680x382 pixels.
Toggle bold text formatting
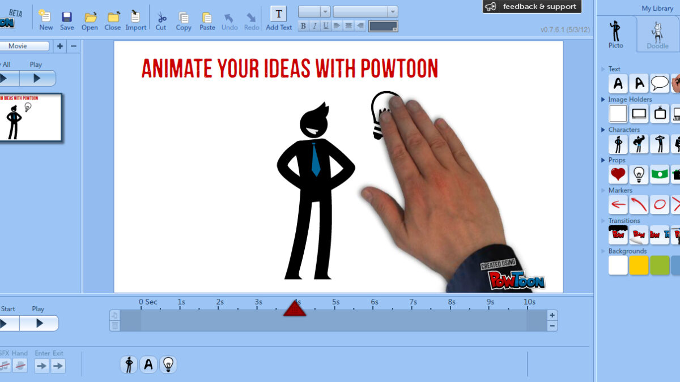[x=303, y=26]
